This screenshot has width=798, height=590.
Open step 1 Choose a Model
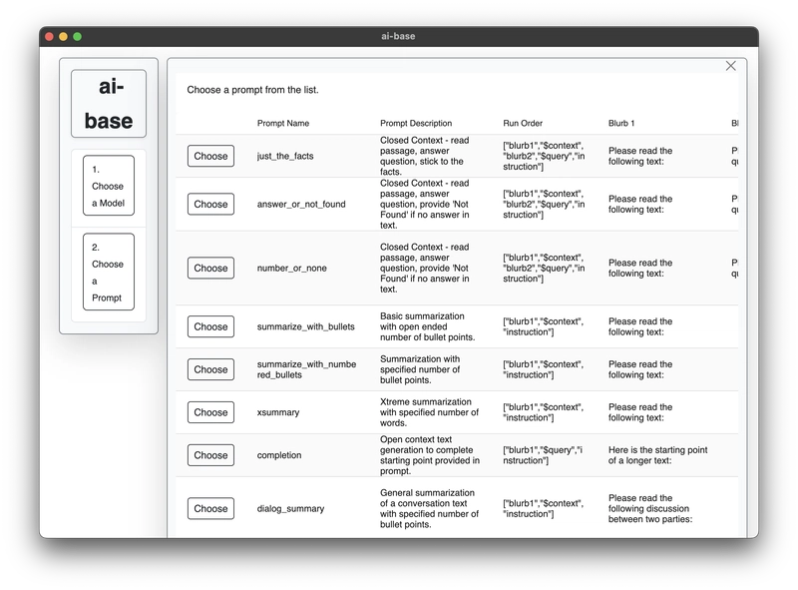tap(109, 186)
